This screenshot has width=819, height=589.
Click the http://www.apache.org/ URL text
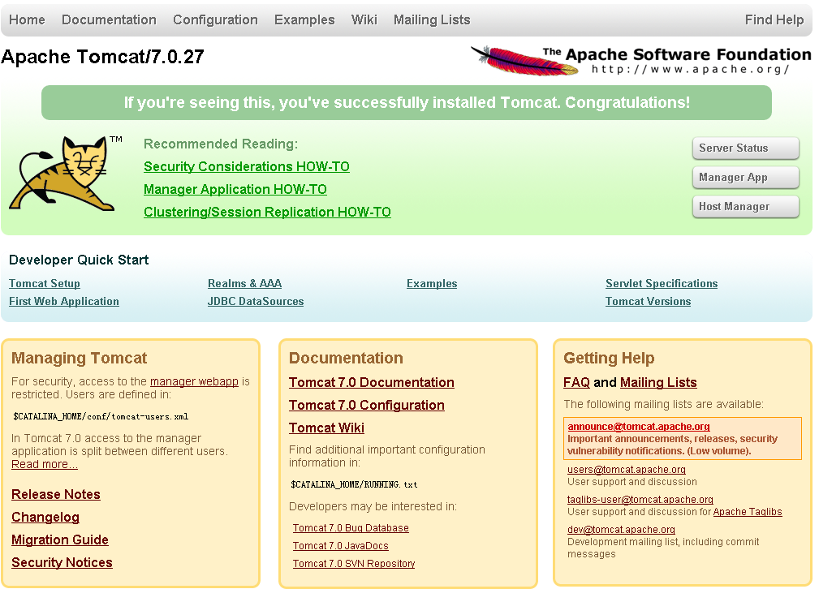[x=690, y=70]
